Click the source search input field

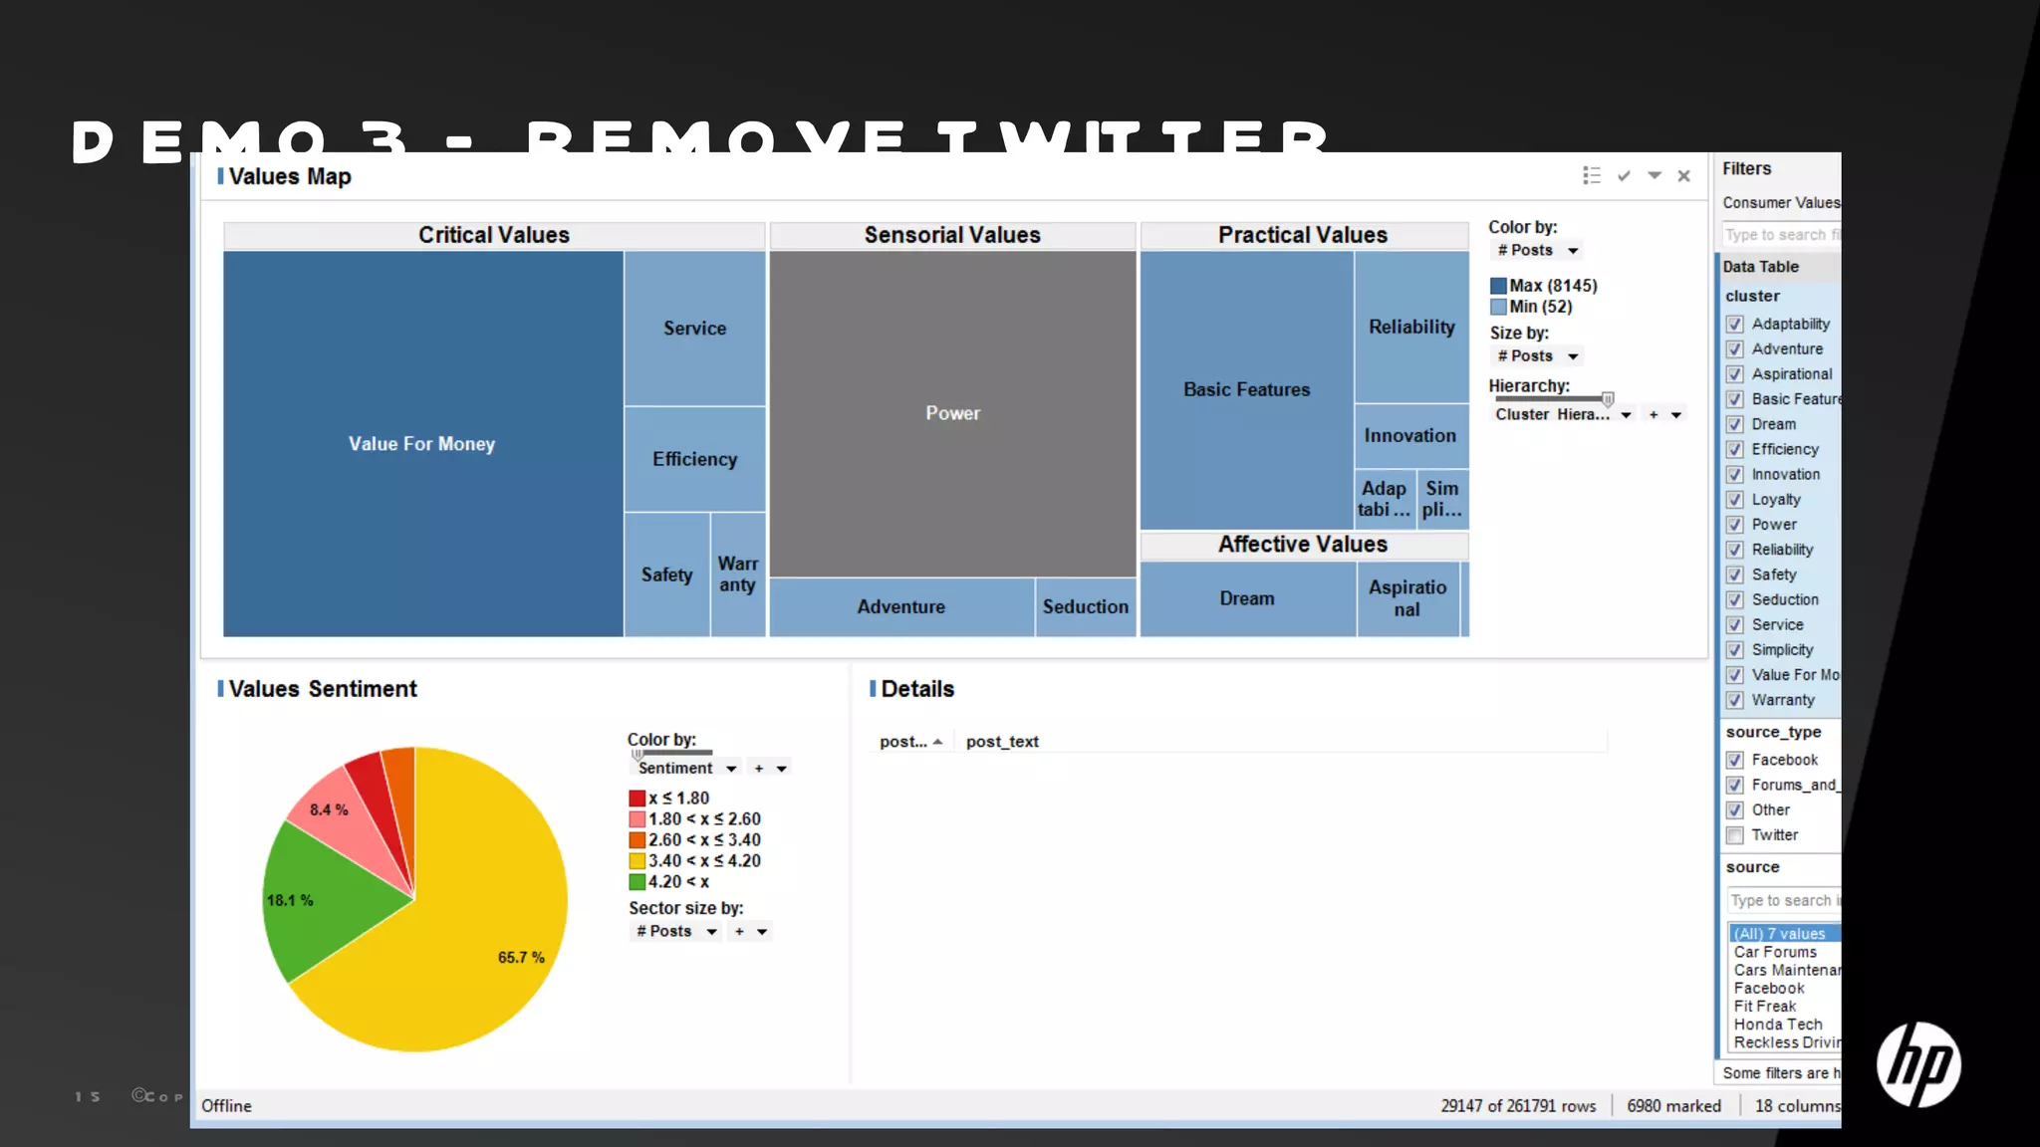point(1783,900)
